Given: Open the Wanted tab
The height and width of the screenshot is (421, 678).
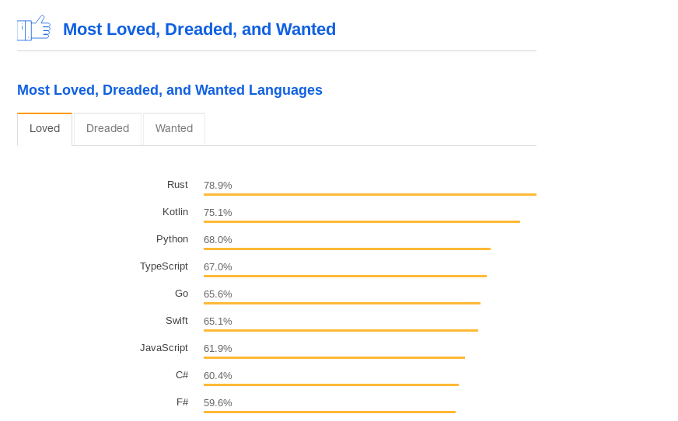Looking at the screenshot, I should [174, 129].
